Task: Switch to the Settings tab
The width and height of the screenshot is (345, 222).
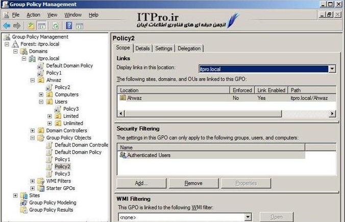Action: (x=163, y=48)
